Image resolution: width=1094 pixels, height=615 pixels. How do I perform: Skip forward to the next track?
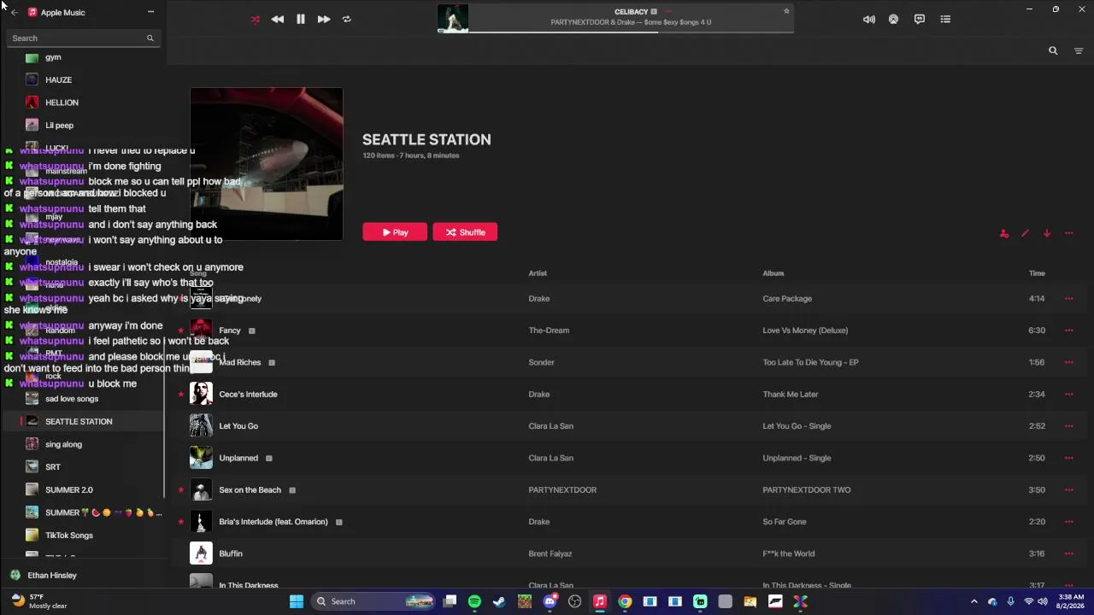(324, 19)
